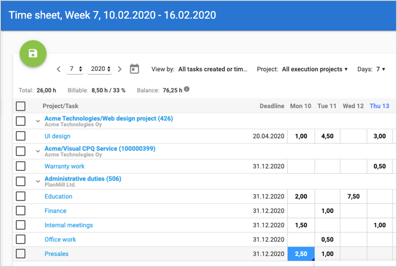Viewport: 397px width, 267px height.
Task: Check the Presales row checkbox
Action: (x=20, y=254)
